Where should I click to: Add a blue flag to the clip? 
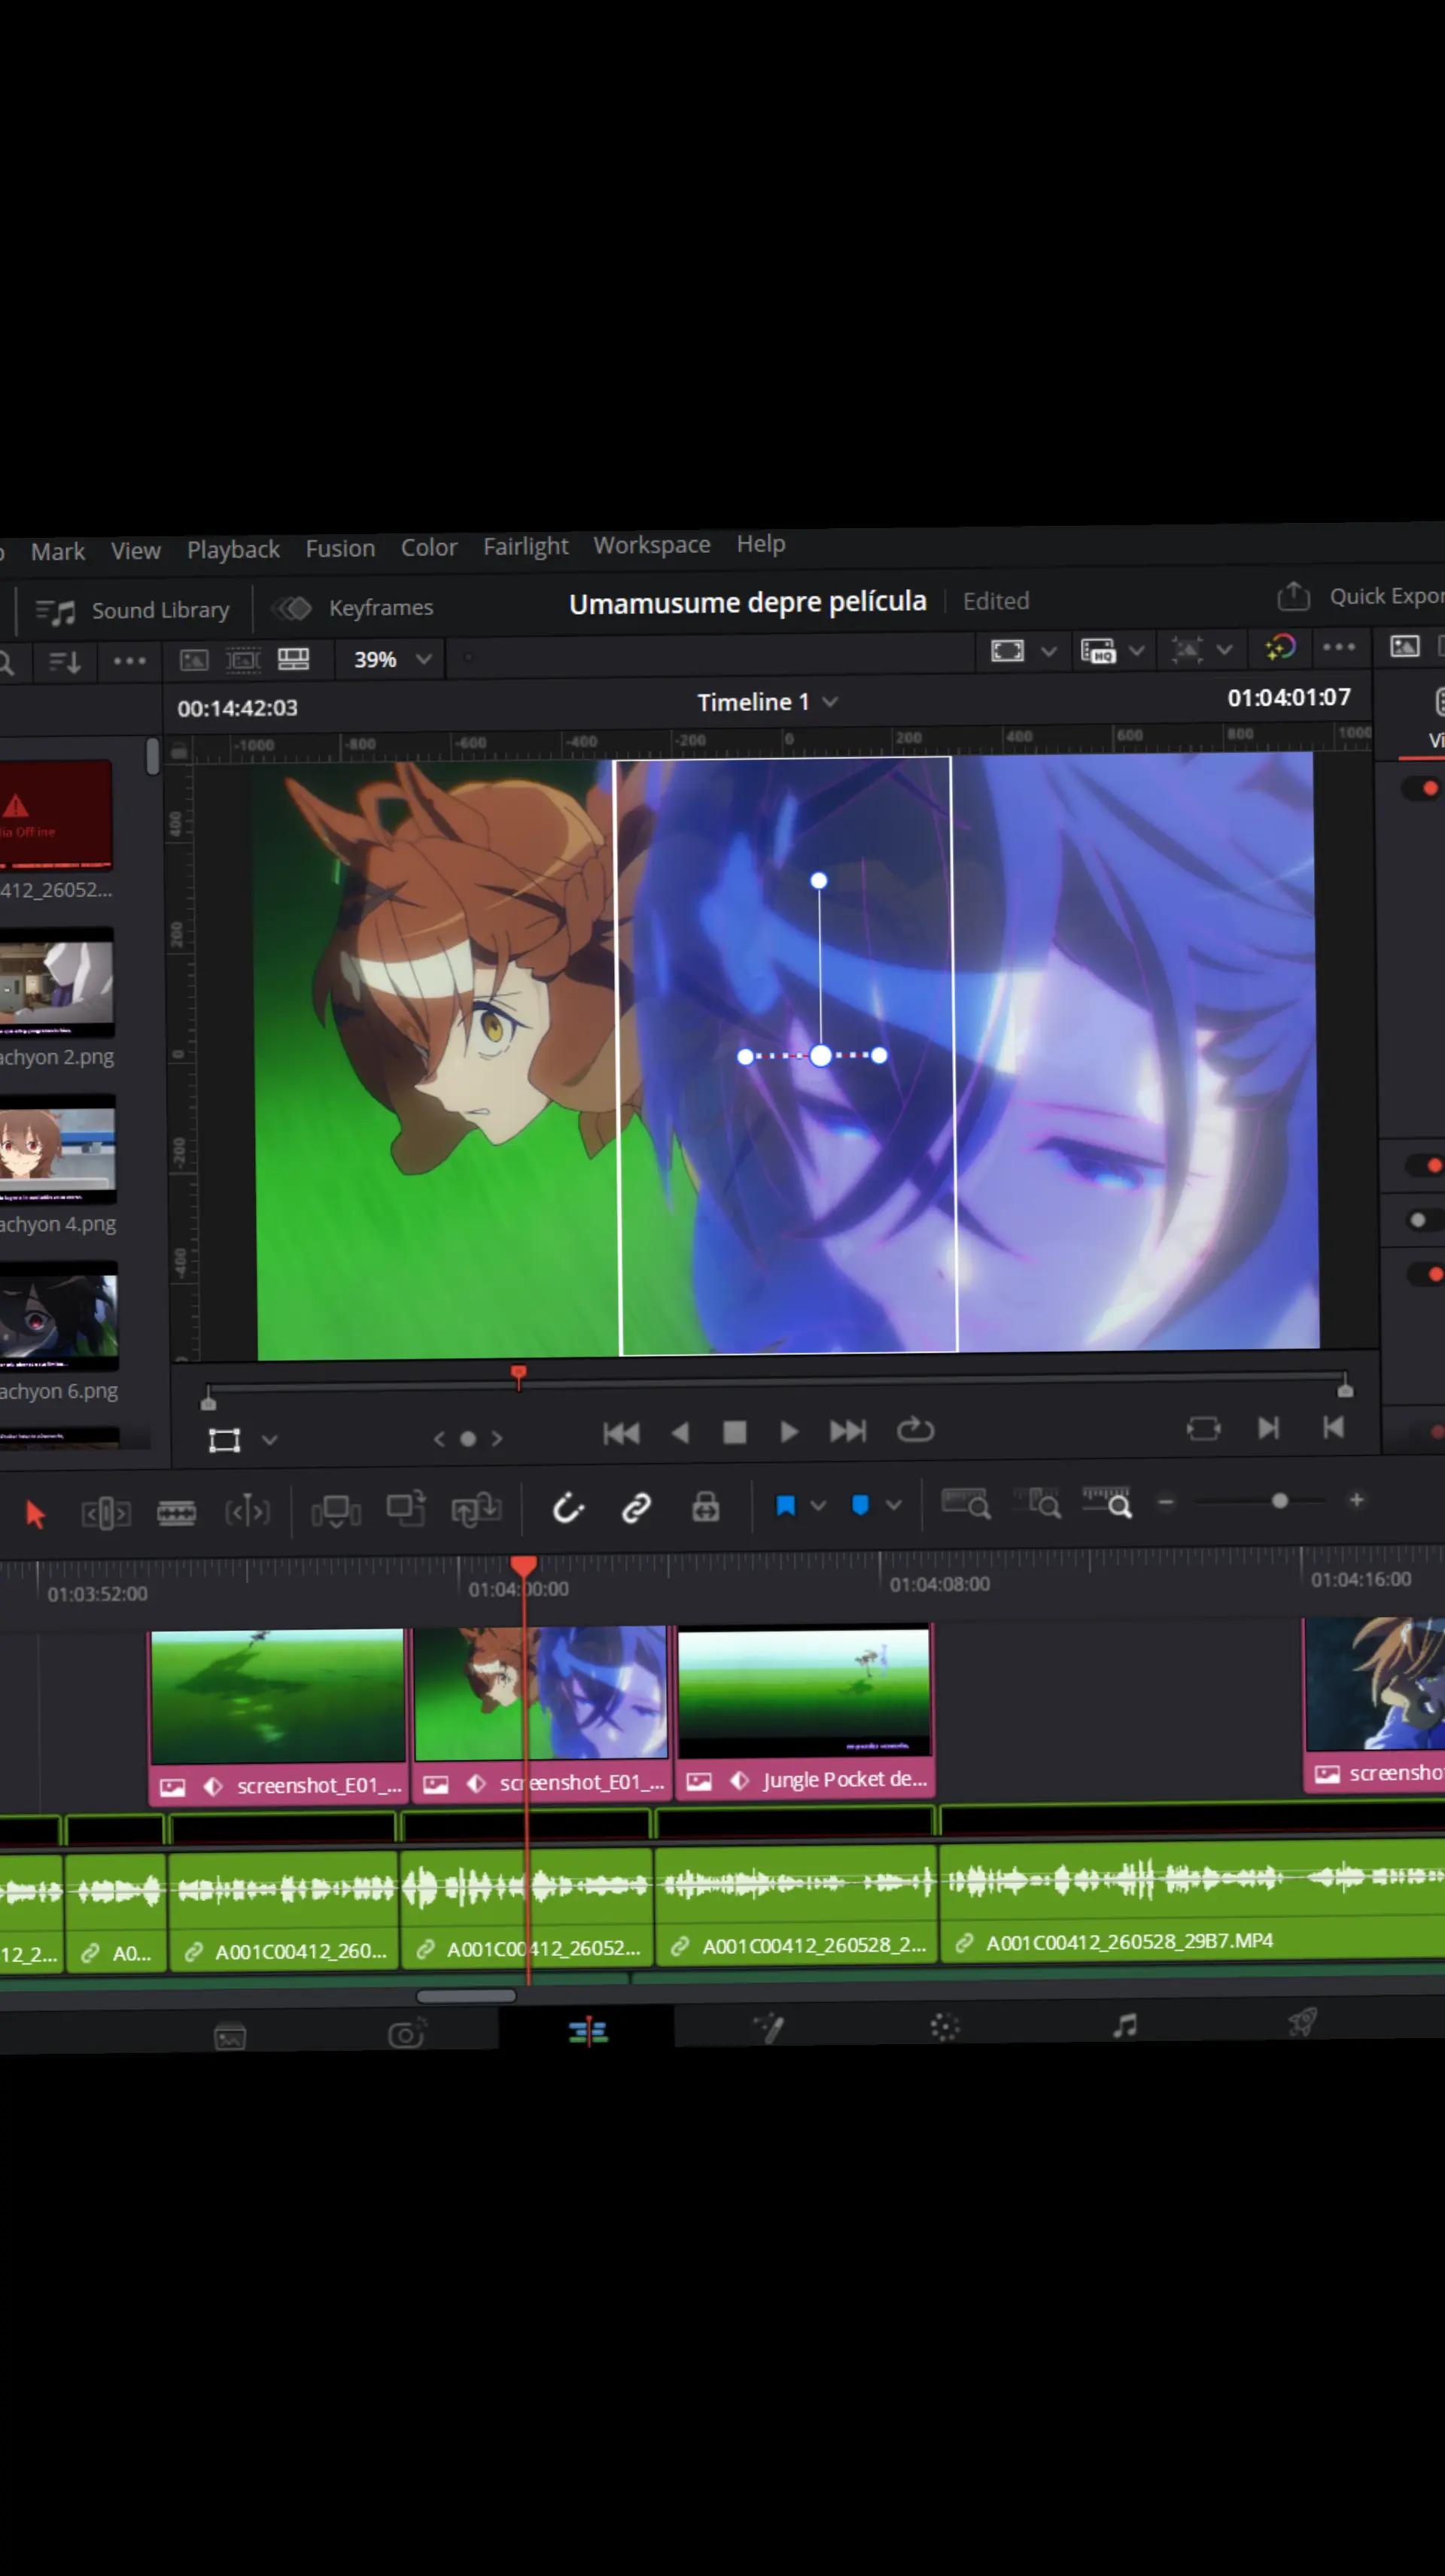(x=786, y=1506)
